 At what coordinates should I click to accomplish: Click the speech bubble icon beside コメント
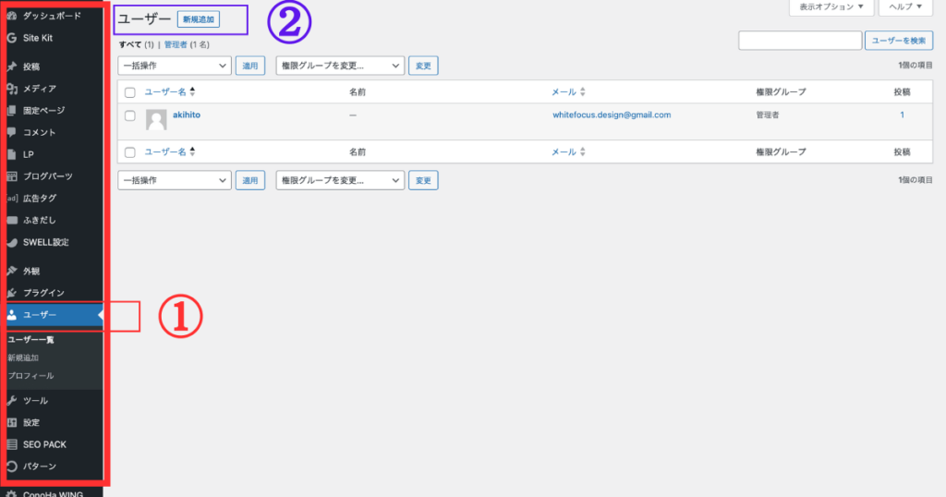point(12,132)
